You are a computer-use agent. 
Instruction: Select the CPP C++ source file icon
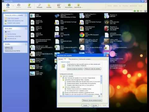57,35
